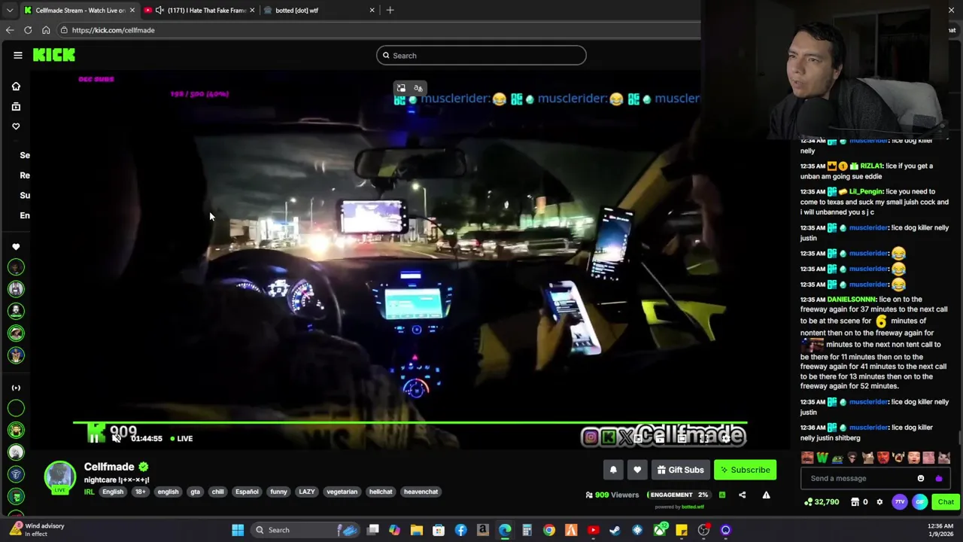The width and height of the screenshot is (963, 542).
Task: Open the browse icon in Kick sidebar
Action: (16, 106)
